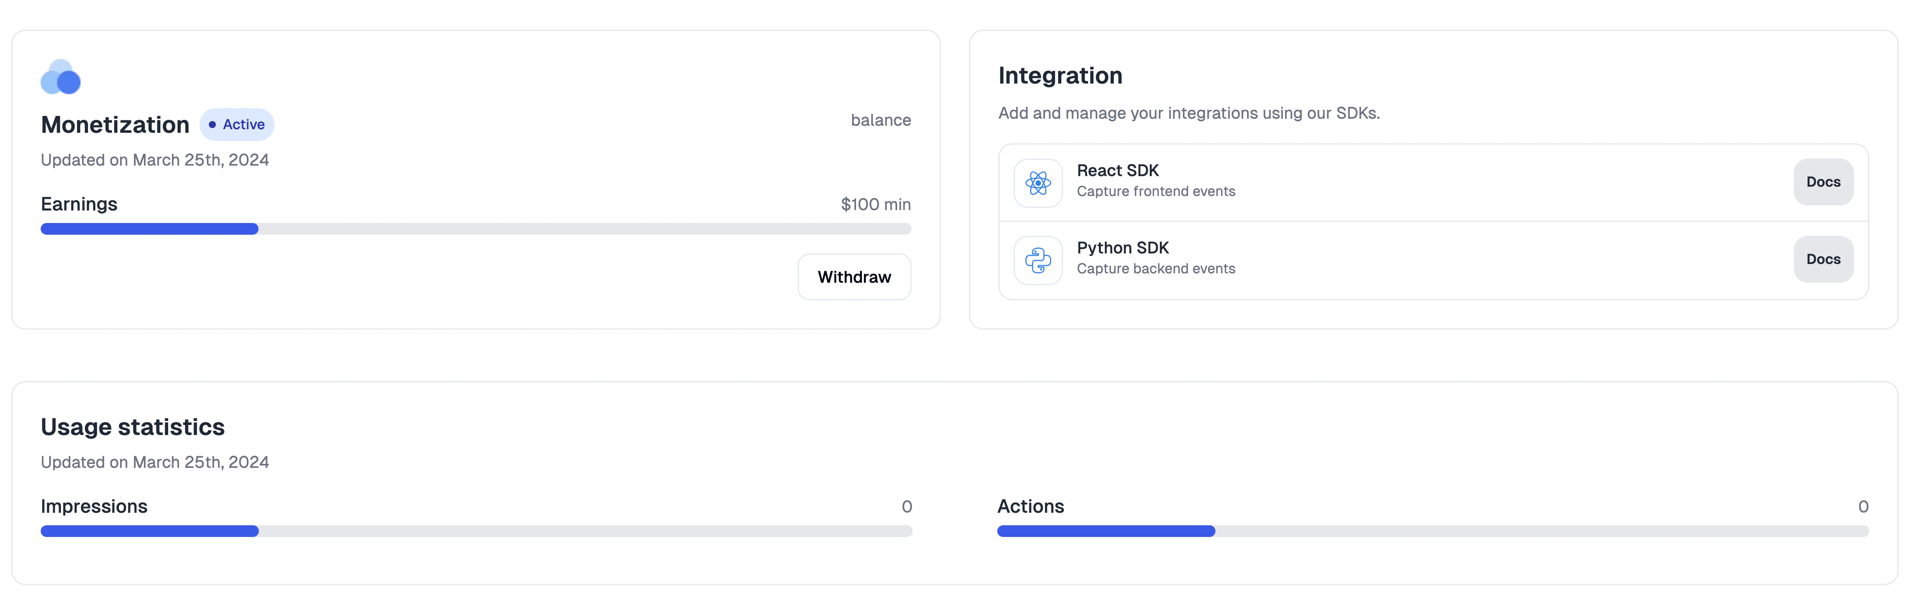1917x610 pixels.
Task: Click the Active status badge
Action: point(237,125)
